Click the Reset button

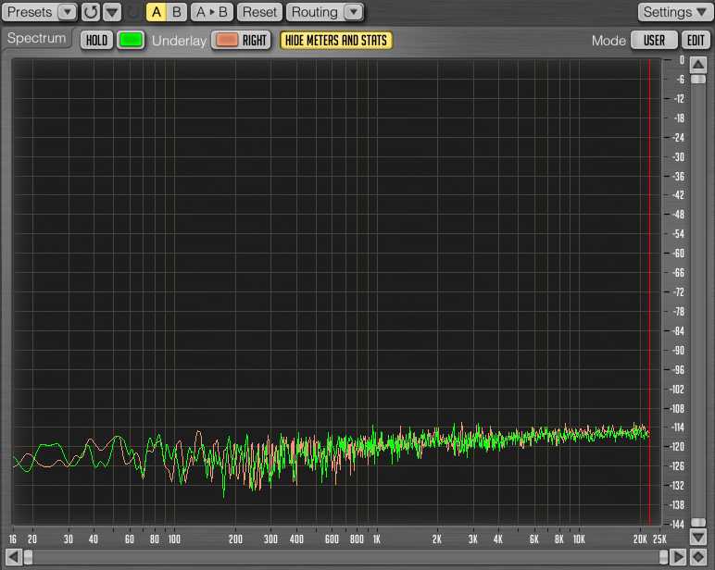pos(259,12)
